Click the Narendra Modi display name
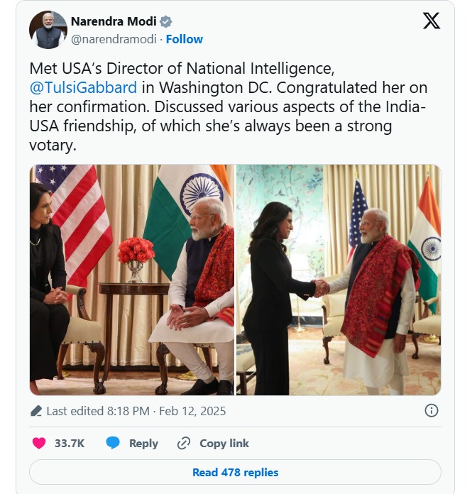This screenshot has width=472, height=494. 114,21
